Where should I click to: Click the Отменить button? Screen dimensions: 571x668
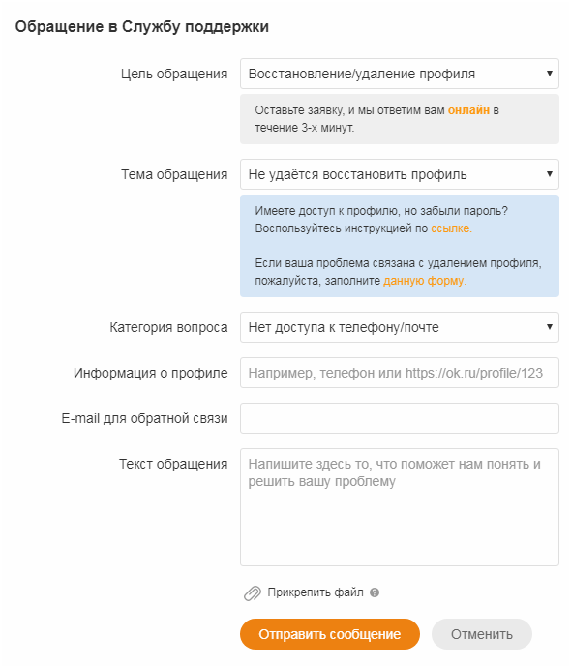click(482, 634)
